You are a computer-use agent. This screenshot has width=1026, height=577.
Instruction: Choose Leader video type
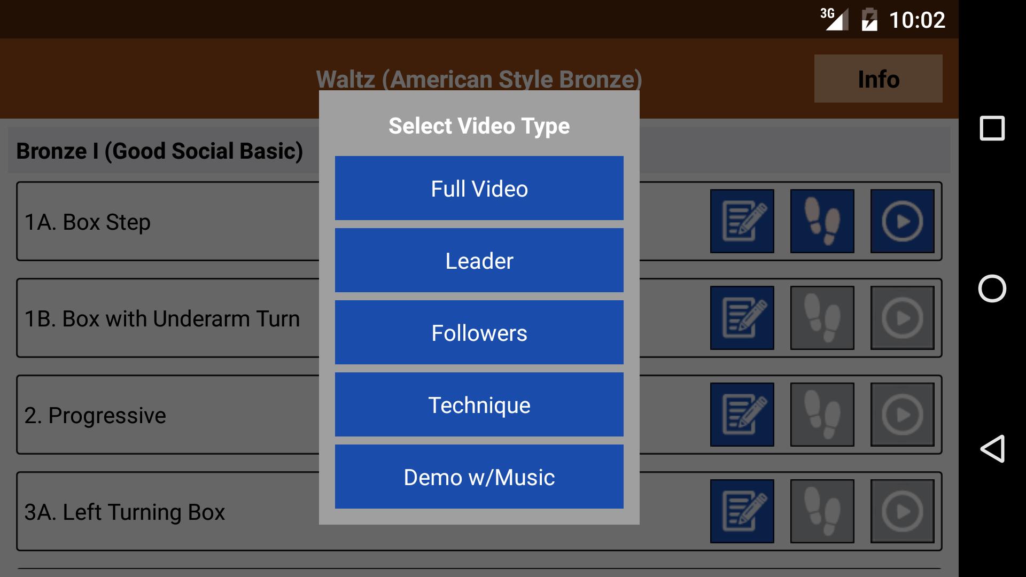tap(479, 260)
